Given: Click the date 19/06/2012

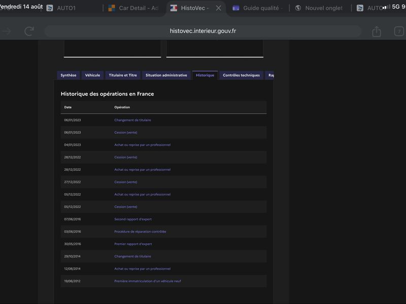Looking at the screenshot, I should click(x=72, y=281).
